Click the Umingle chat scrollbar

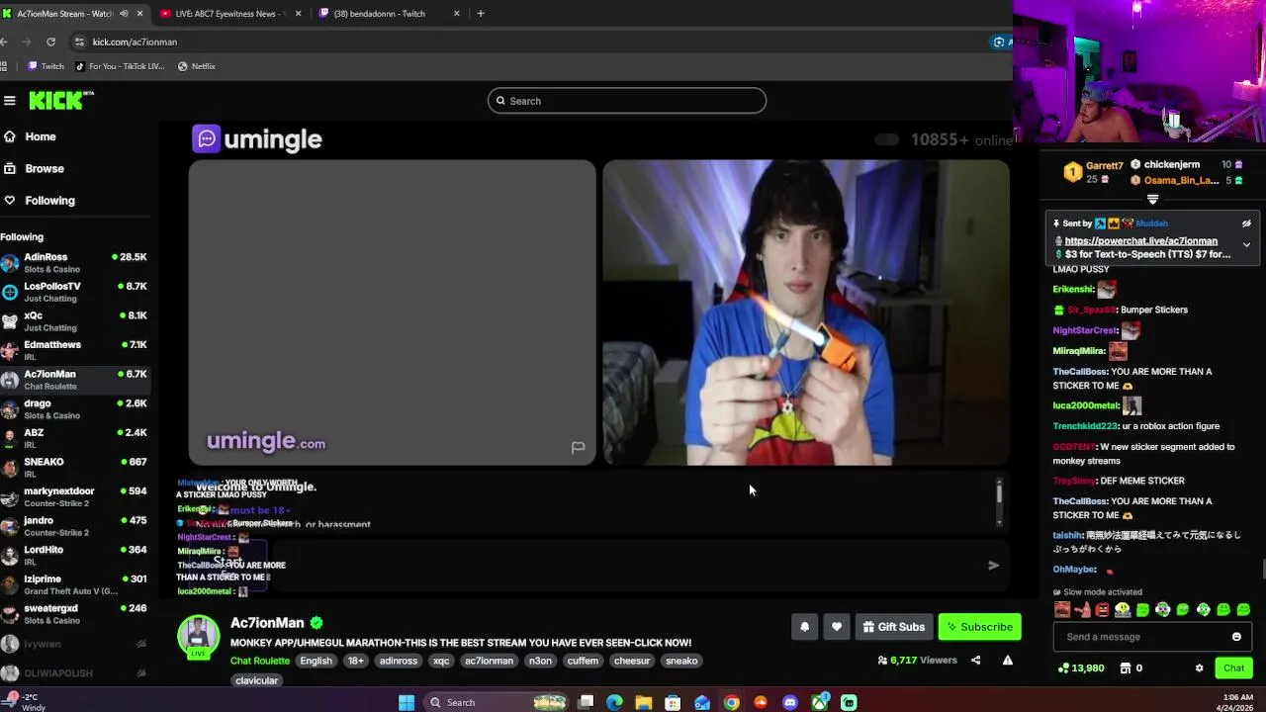(999, 500)
